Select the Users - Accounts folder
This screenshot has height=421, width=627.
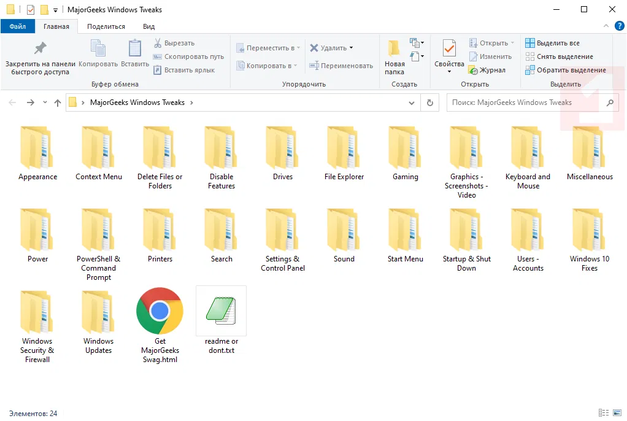(528, 241)
